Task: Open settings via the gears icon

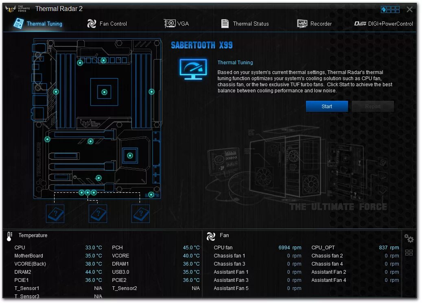Action: [409, 238]
